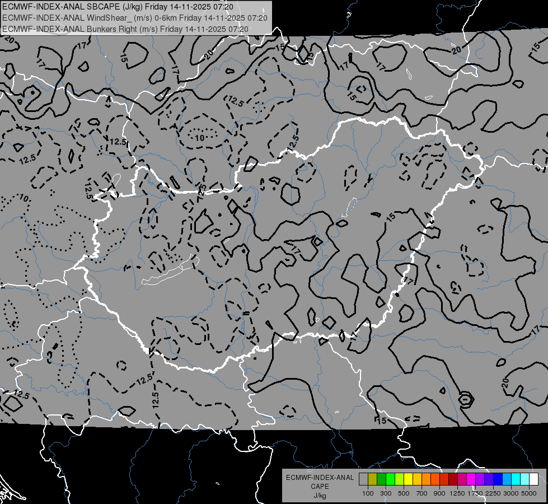Click legend tick value 100
The image size is (548, 504).
pyautogui.click(x=368, y=493)
